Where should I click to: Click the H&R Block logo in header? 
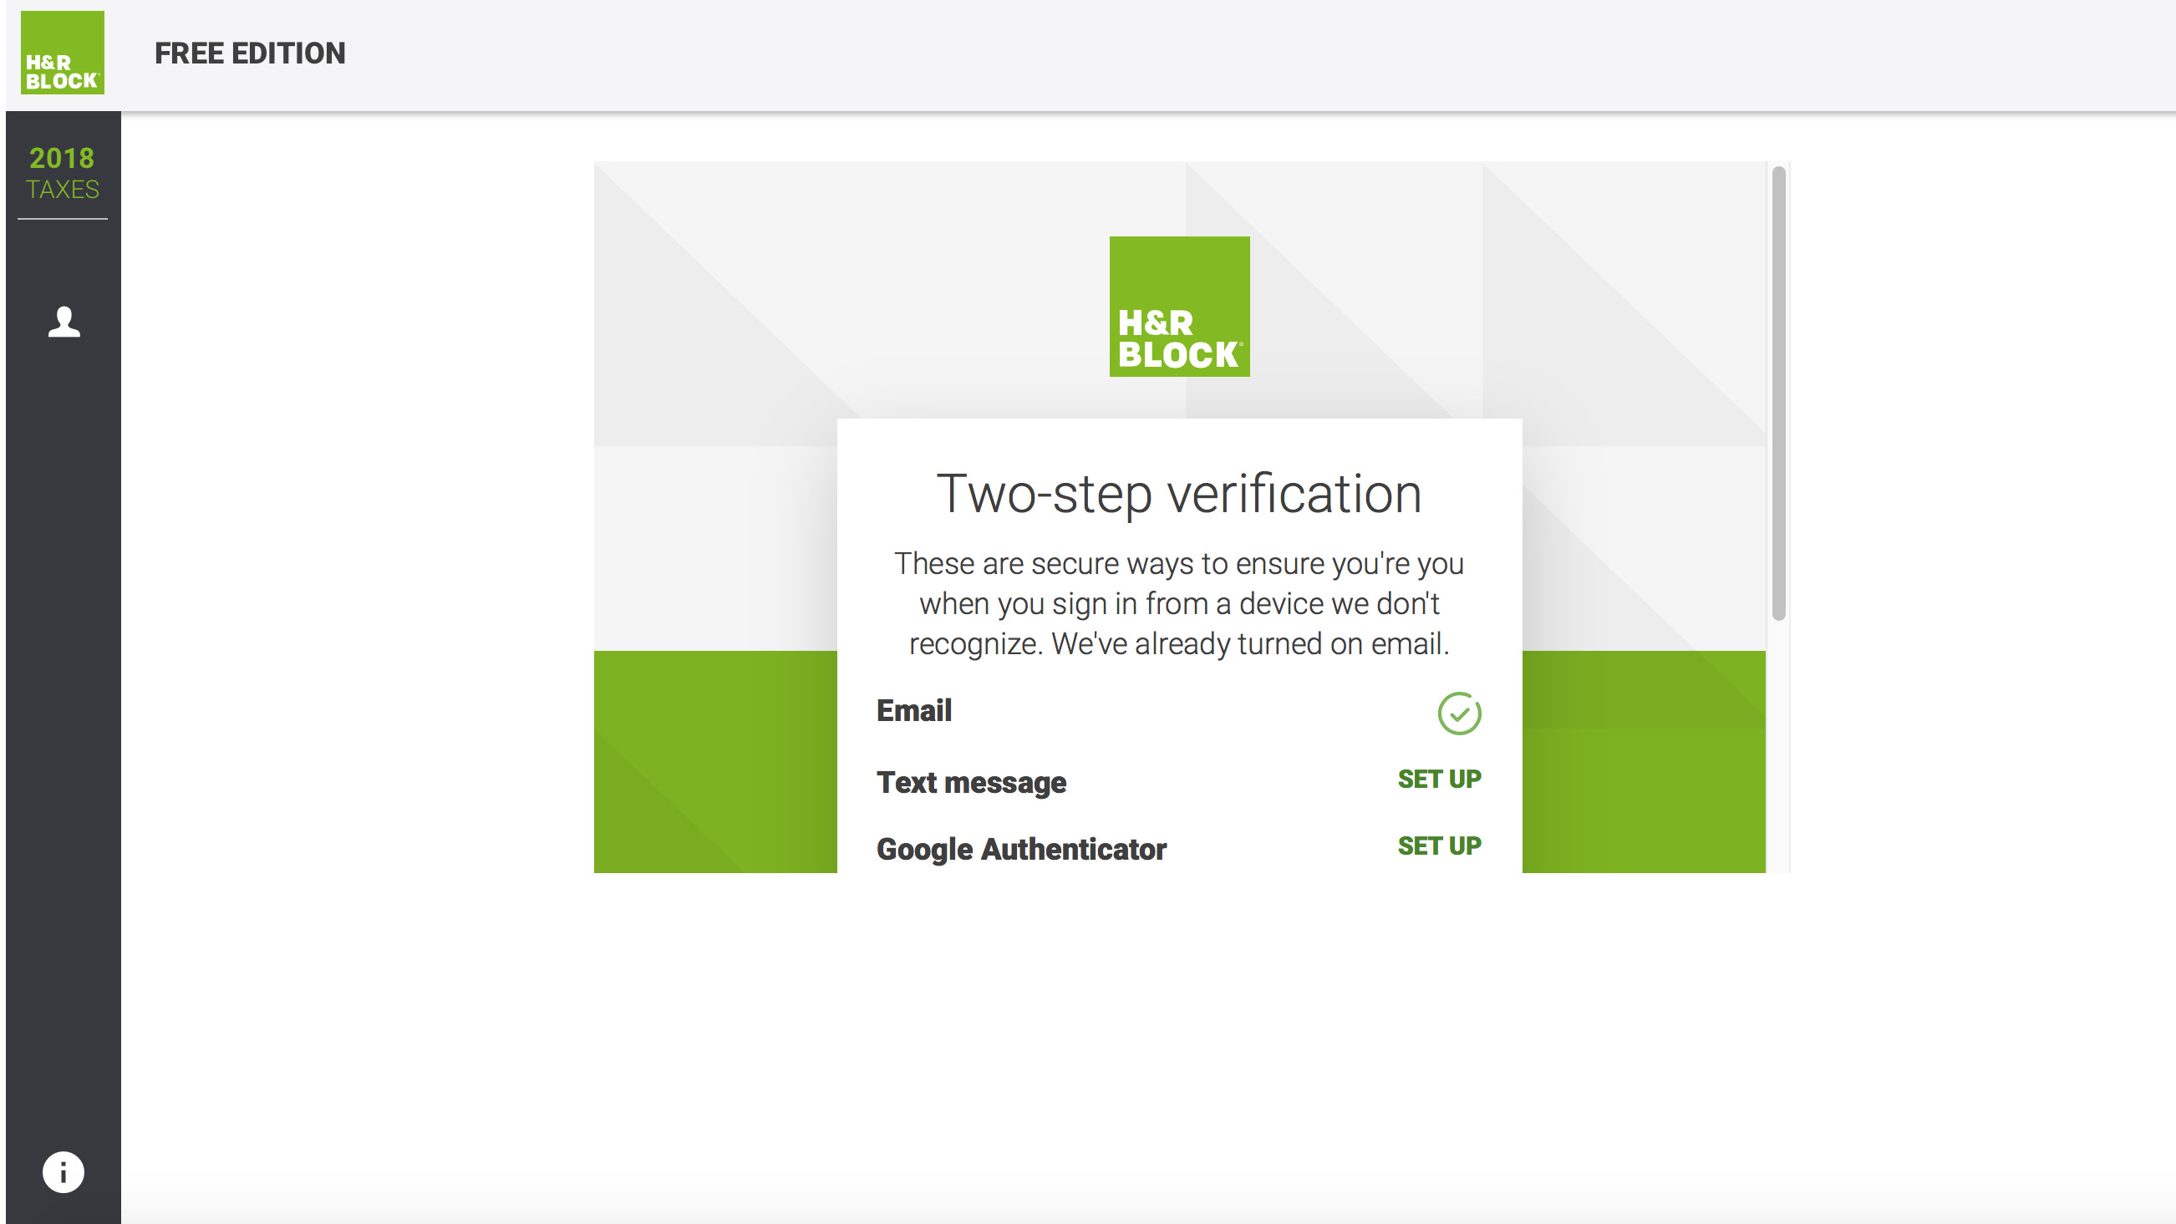pos(63,53)
